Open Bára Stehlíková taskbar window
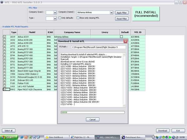This screenshot has height=140, width=187. point(55,137)
